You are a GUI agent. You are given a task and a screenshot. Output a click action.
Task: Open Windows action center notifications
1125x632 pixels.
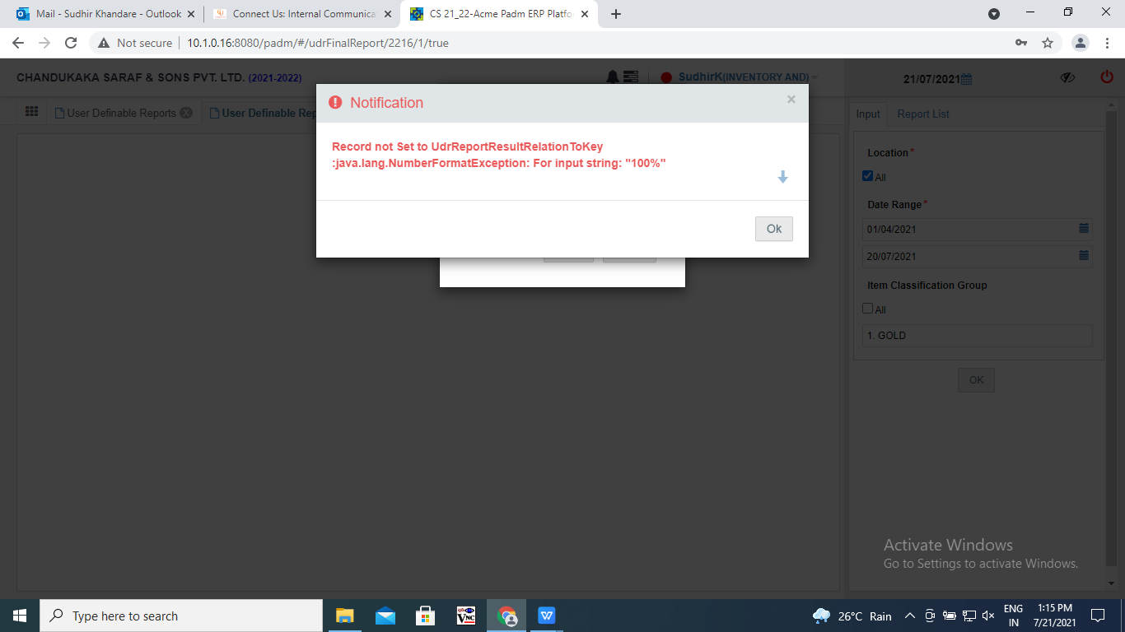(x=1098, y=616)
